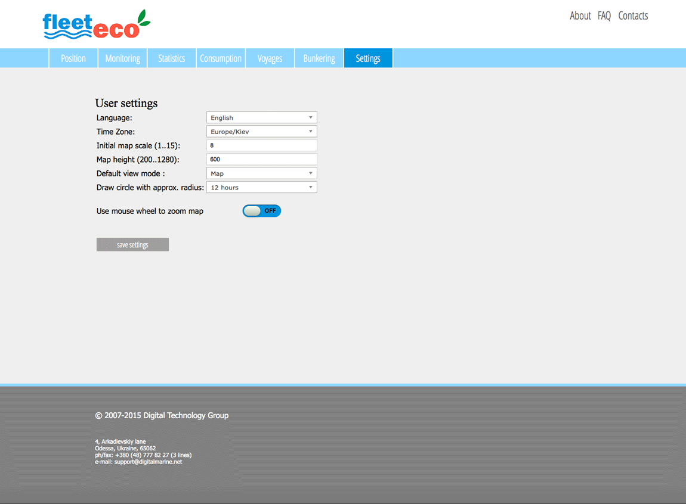Open the Default view mode dropdown
The height and width of the screenshot is (504, 686).
(261, 173)
